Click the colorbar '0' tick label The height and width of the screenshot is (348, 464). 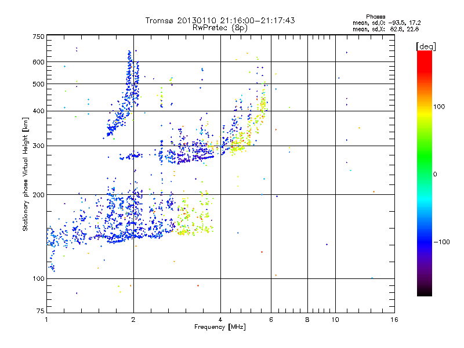coord(435,175)
